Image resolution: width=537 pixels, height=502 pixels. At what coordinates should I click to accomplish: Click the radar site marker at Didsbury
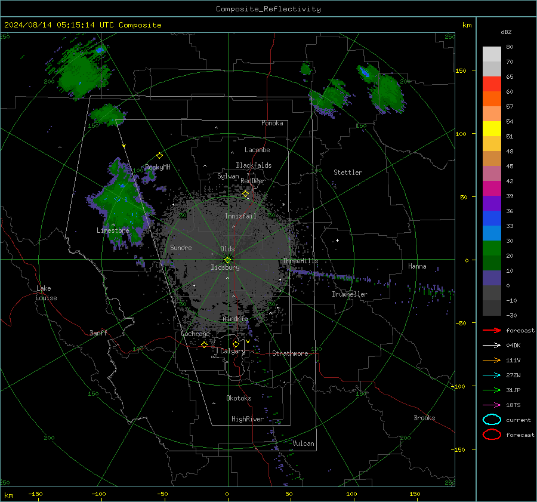(x=227, y=260)
